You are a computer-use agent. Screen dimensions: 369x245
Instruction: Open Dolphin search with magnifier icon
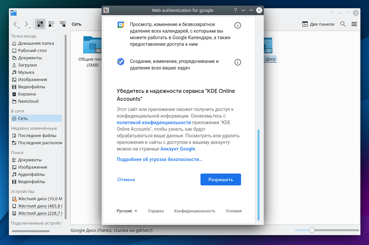click(x=343, y=24)
